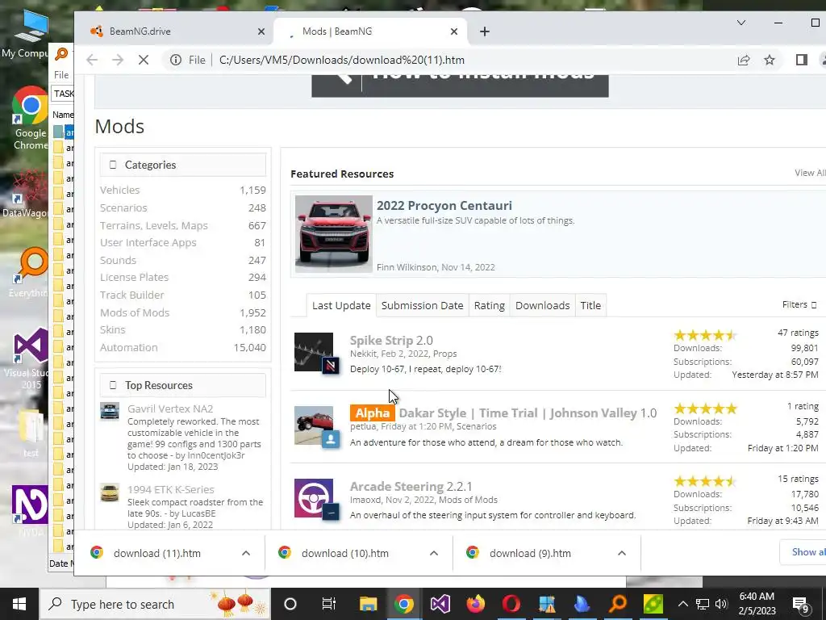The image size is (826, 620).
Task: Open the Spike Strip resource link
Action: [x=382, y=341]
